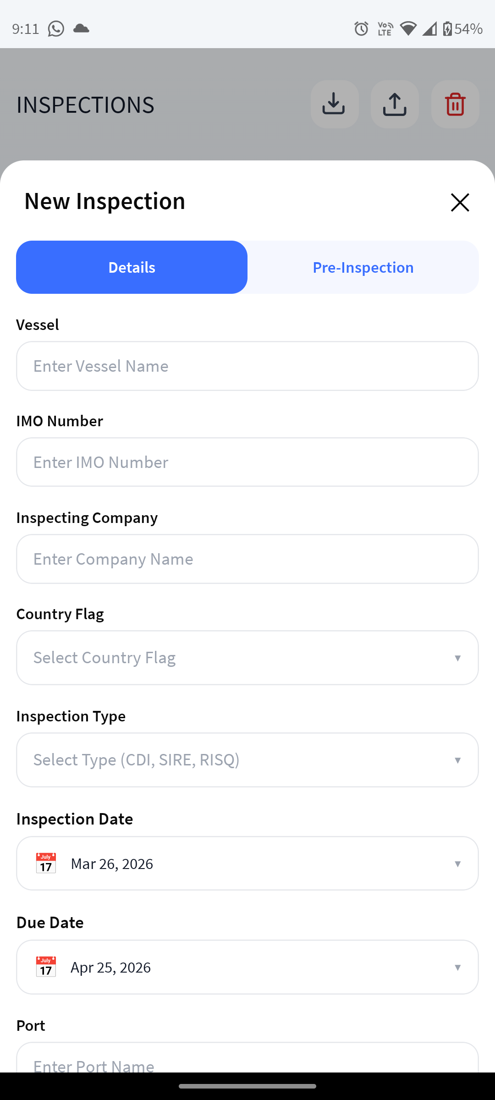The width and height of the screenshot is (495, 1100).
Task: Tap the red trash delete icon
Action: (455, 104)
